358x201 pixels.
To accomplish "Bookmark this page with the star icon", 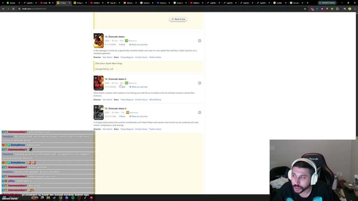I will [305, 9].
